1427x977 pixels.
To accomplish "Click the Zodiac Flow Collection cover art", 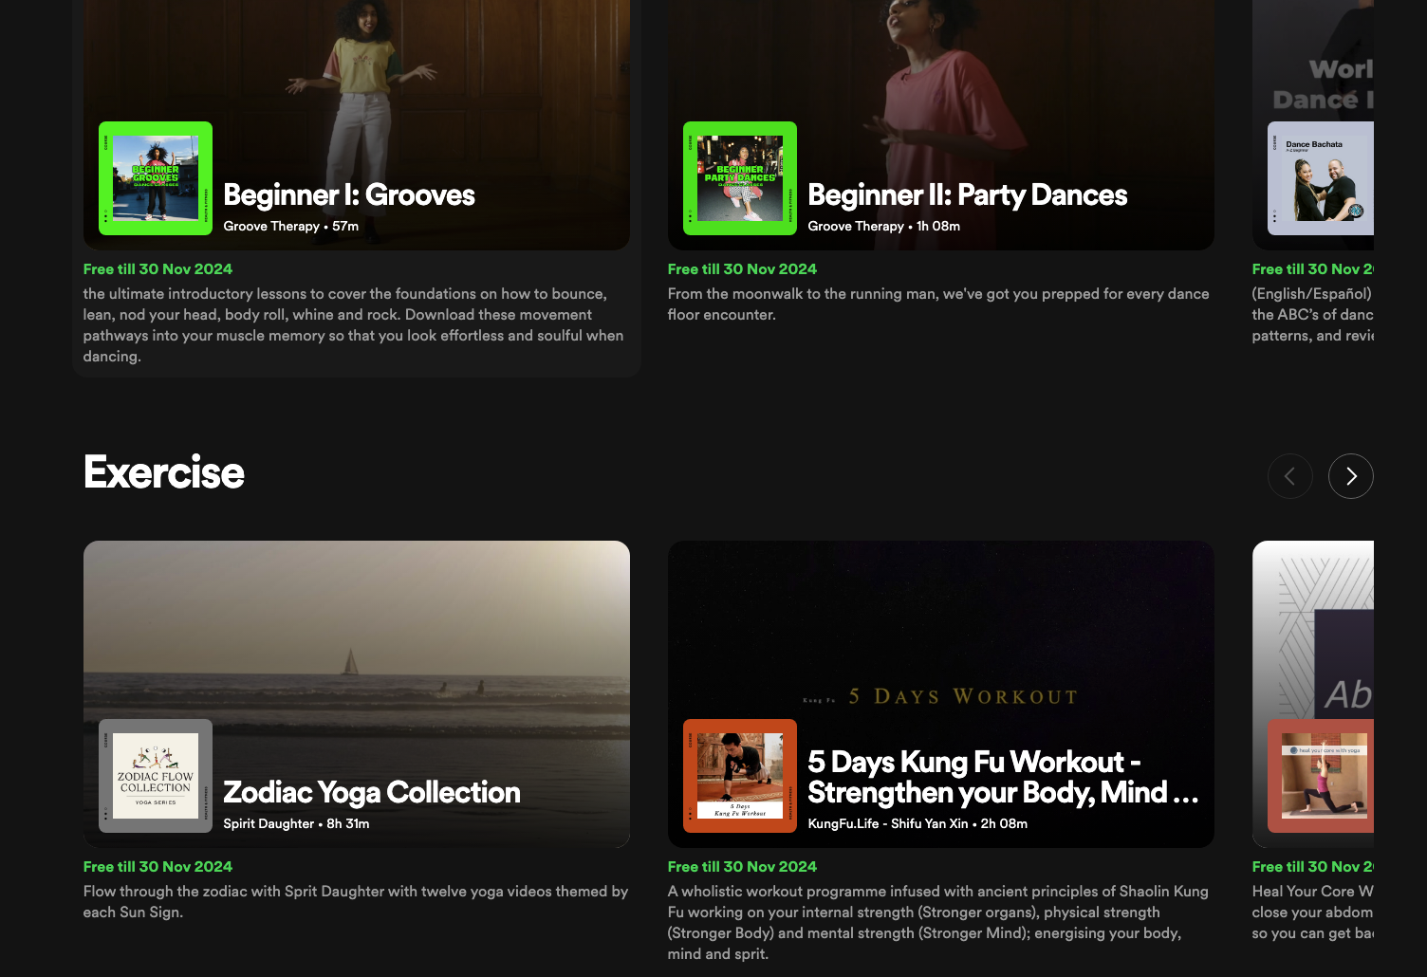I will coord(156,776).
